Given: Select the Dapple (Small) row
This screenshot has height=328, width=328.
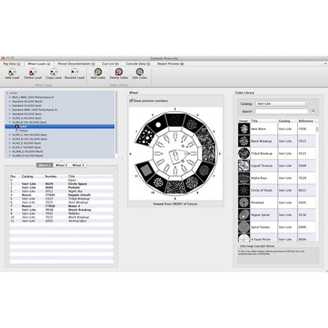Looking at the screenshot, I should [61, 195].
